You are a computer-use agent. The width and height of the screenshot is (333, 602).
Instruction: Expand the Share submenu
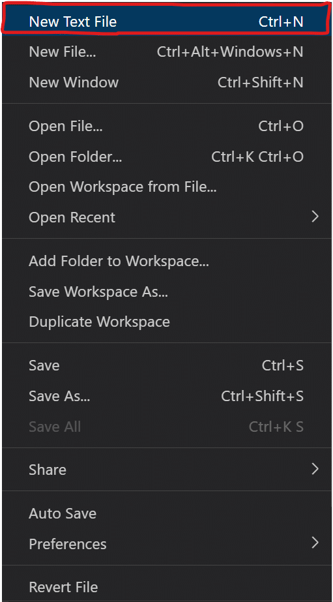click(166, 470)
